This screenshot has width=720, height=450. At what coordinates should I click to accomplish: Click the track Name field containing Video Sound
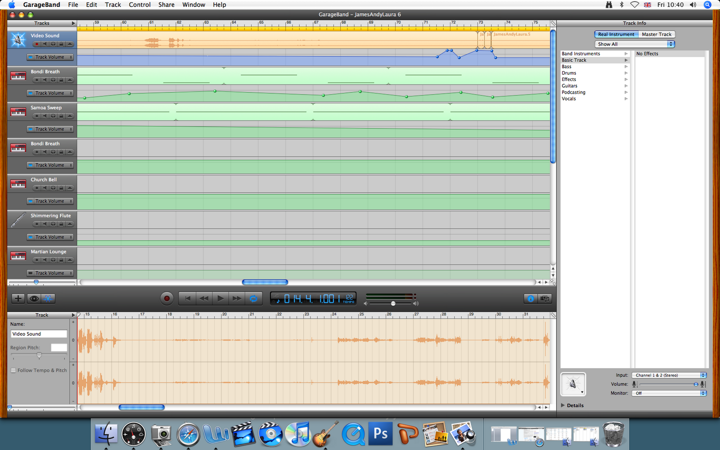click(39, 334)
